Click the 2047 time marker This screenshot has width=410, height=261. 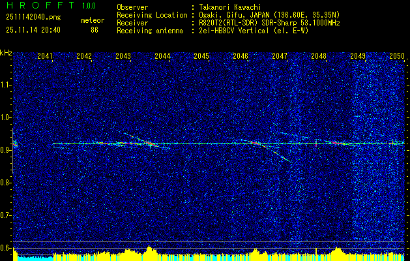(280, 56)
